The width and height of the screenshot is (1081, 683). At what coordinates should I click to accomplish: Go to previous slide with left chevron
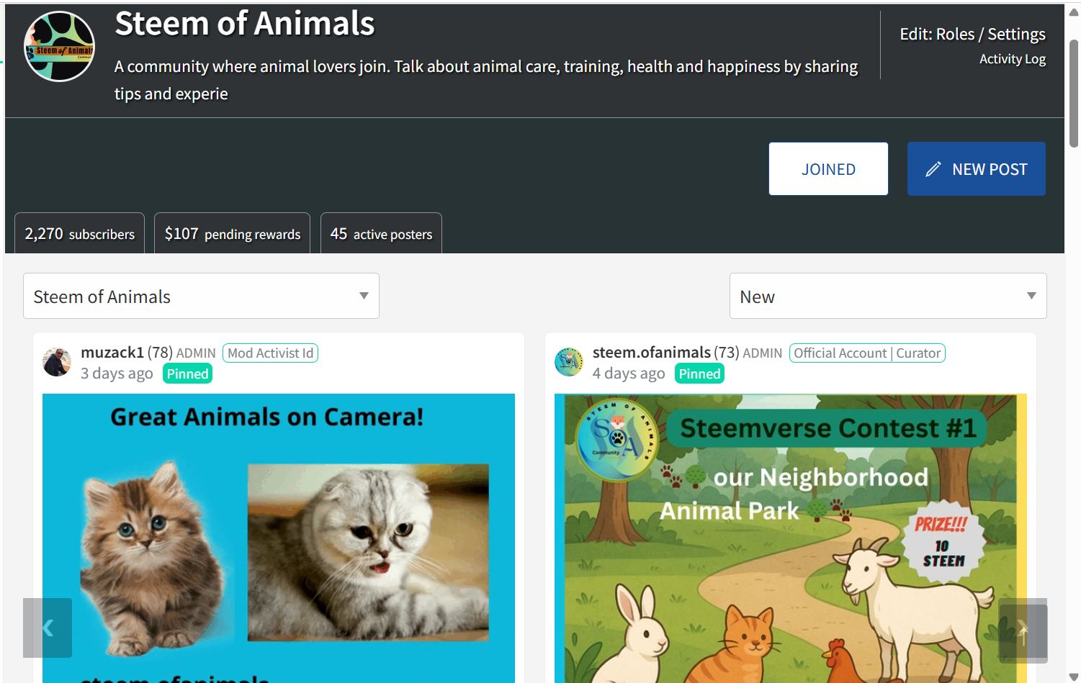(x=48, y=628)
